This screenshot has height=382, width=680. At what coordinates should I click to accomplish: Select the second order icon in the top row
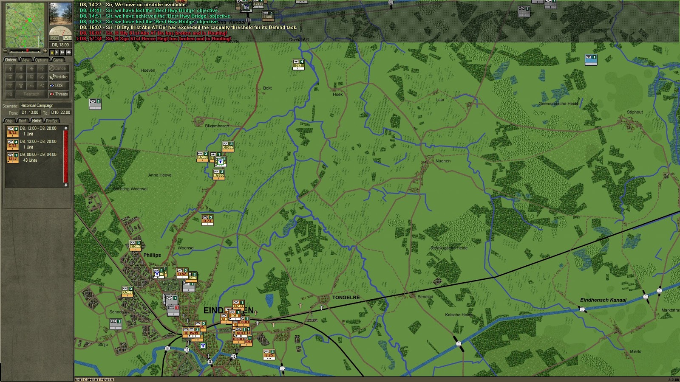(x=21, y=68)
